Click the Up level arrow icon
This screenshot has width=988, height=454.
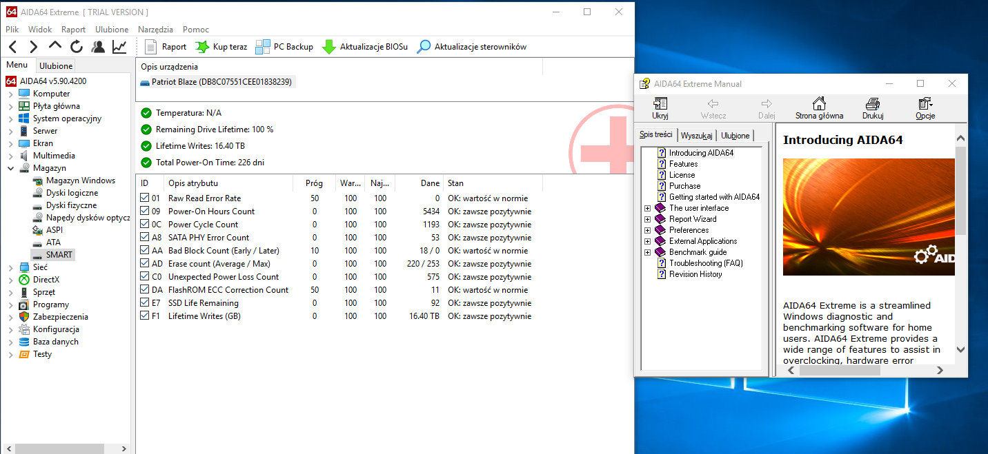pos(55,45)
